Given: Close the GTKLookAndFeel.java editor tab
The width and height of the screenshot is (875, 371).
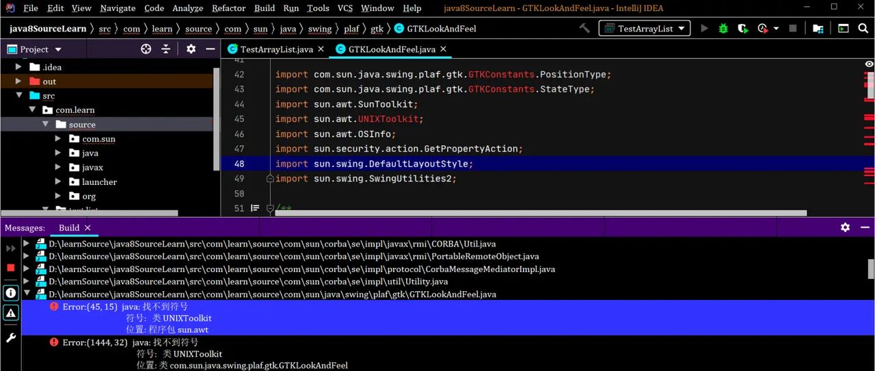Looking at the screenshot, I should point(443,49).
